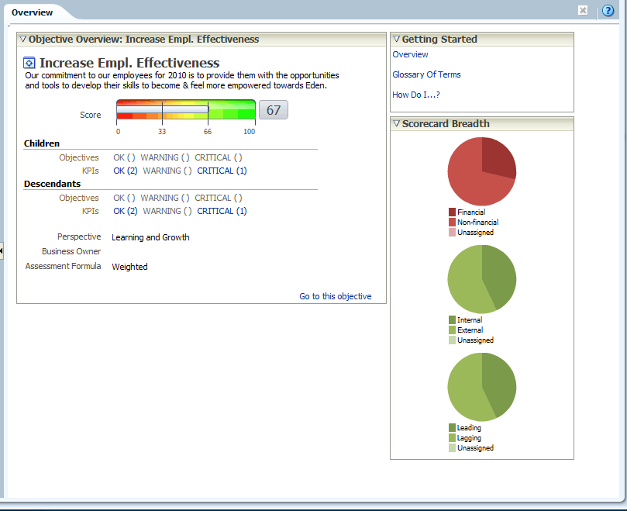Click the small arrow on the left edge
Screen dimensions: 627x511
pos(2,249)
